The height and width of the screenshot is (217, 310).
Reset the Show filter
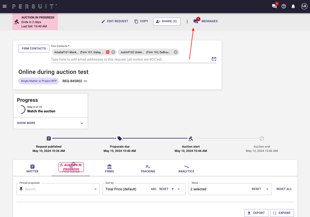pyautogui.click(x=256, y=189)
